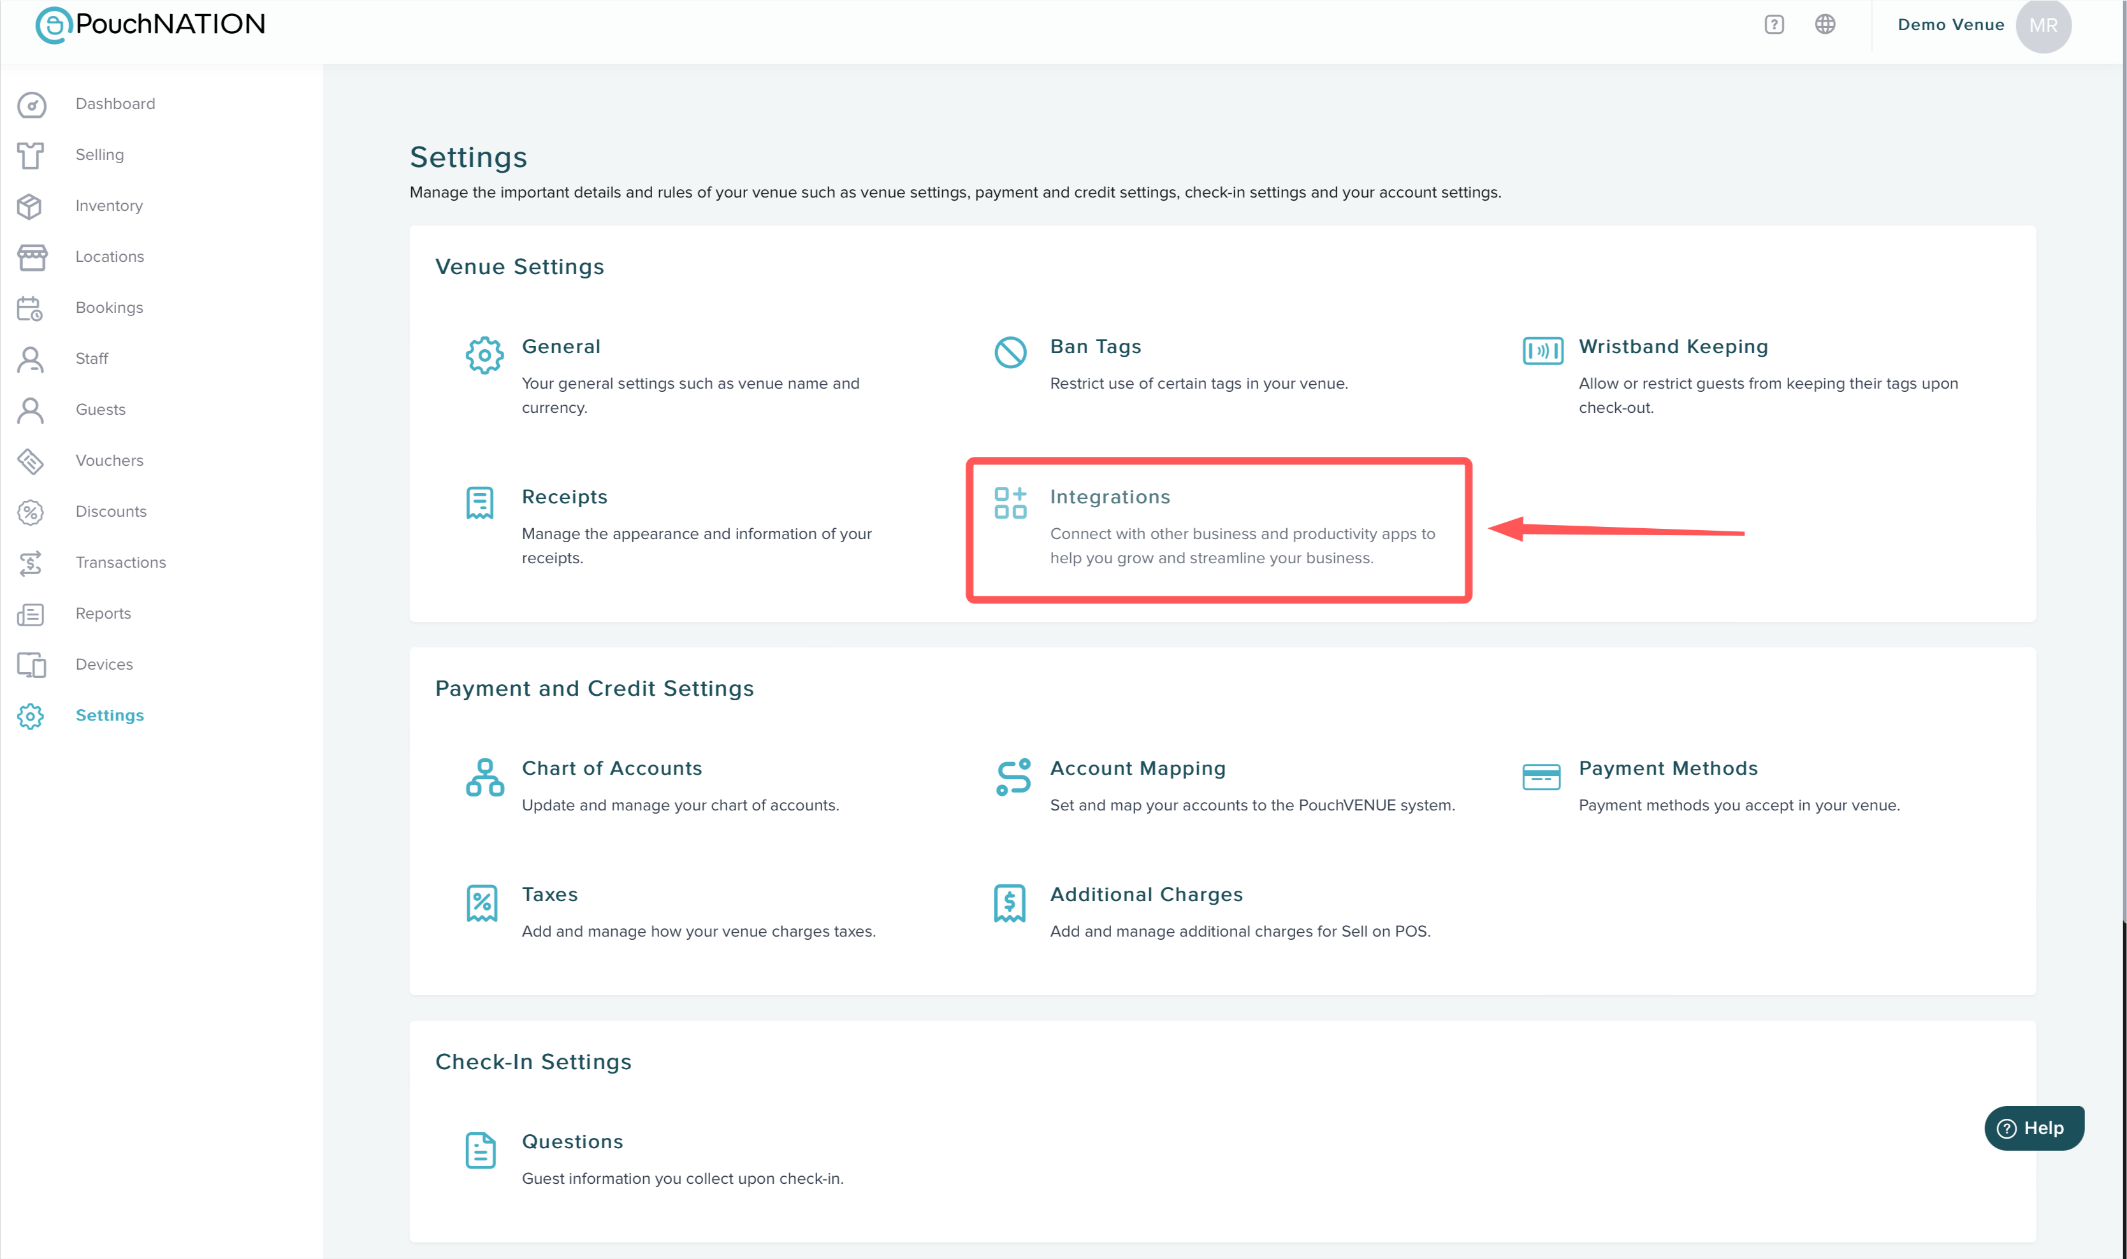Click the Selling shirt icon
Screen dimensions: 2127x1259
click(31, 155)
